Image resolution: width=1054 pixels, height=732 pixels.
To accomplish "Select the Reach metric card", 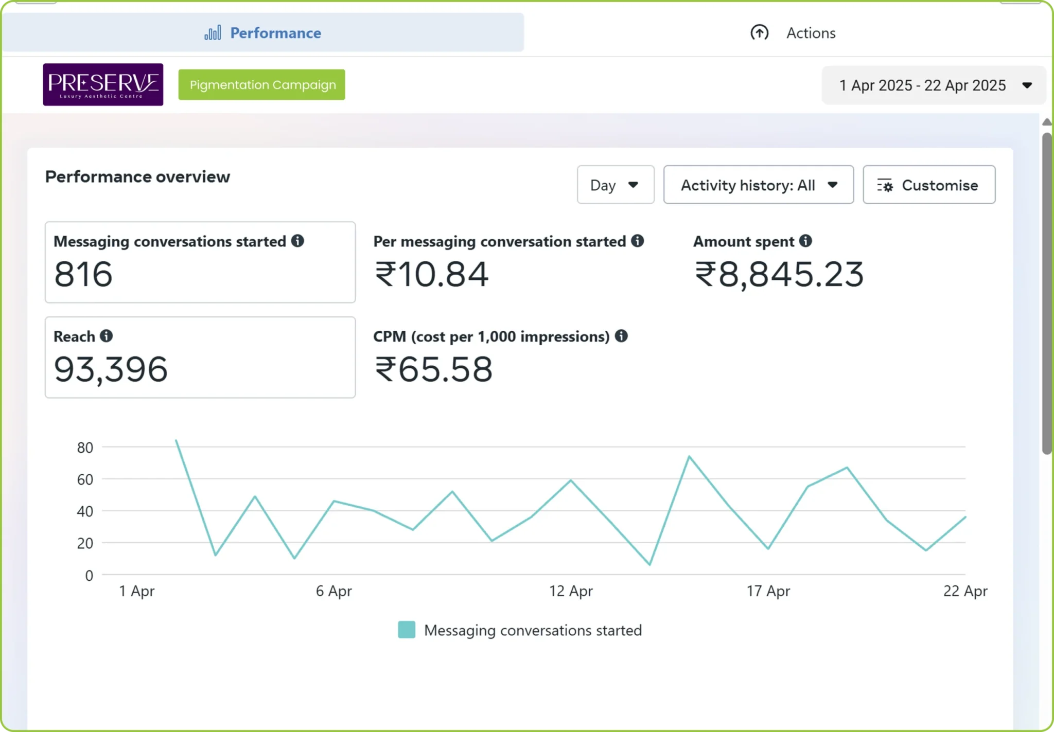I will tap(200, 358).
